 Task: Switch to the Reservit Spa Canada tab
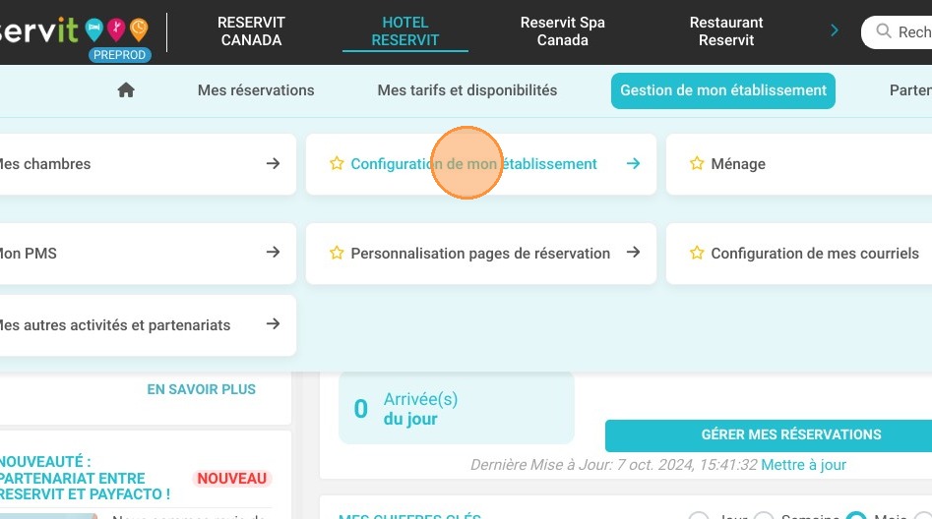tap(563, 31)
